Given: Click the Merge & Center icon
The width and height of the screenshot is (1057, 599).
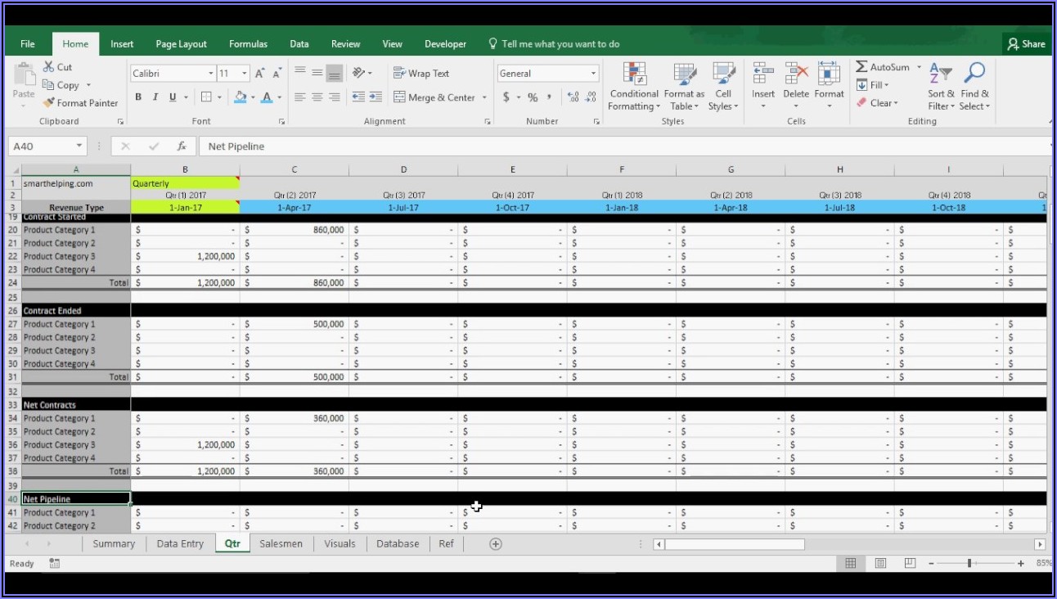Looking at the screenshot, I should (x=399, y=97).
